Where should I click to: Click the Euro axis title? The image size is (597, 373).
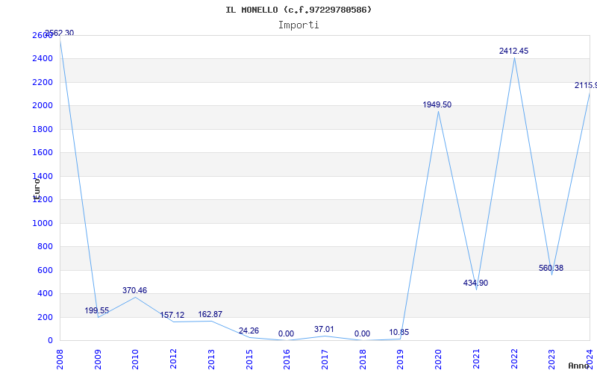pos(37,189)
